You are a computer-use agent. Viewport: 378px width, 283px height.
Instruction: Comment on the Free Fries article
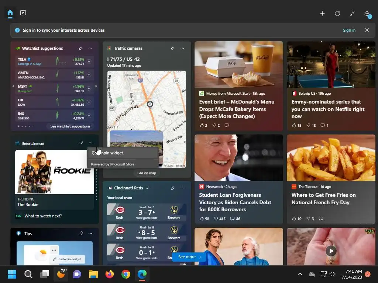click(x=321, y=219)
